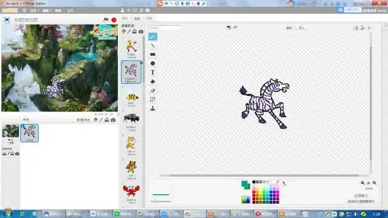This screenshot has height=218, width=388.
Task: Click the convert to vector mode button
Action: [x=361, y=202]
